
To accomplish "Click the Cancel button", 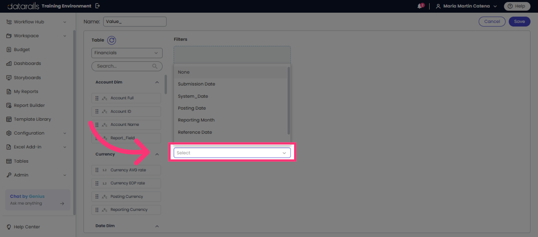I will click(492, 22).
